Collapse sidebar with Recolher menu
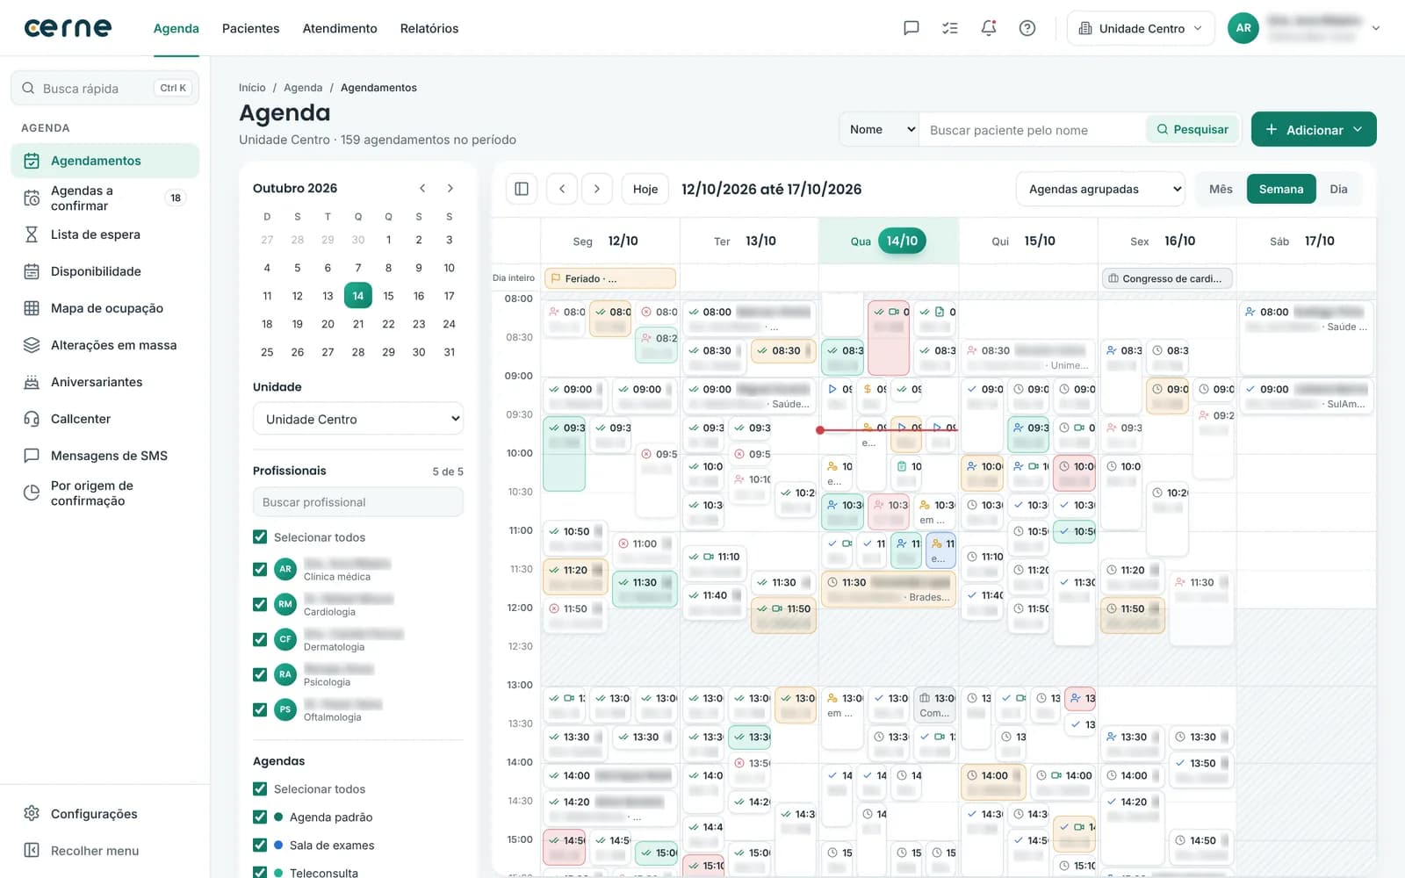Screen dimensions: 1405x878 pos(104,851)
